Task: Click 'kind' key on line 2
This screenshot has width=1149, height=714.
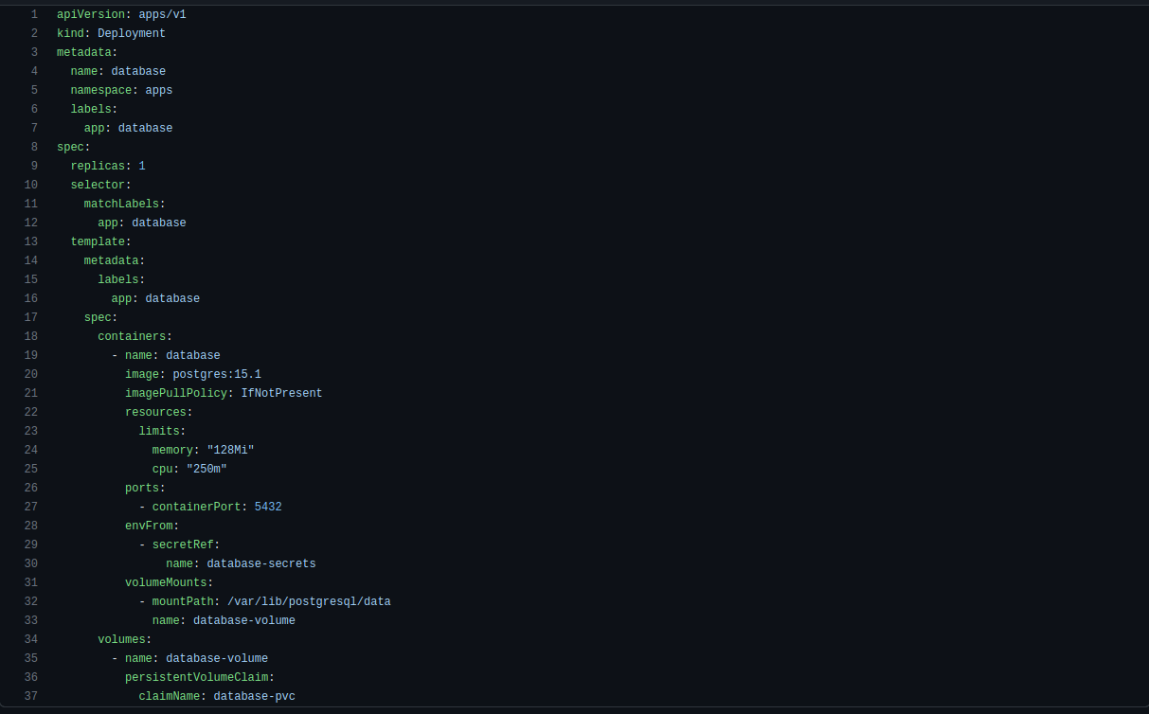Action: [70, 33]
